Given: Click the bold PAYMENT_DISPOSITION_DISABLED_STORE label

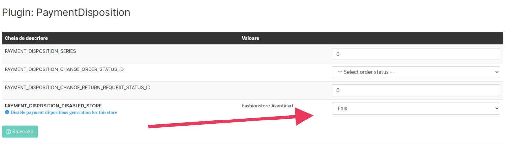Looking at the screenshot, I should coord(53,106).
